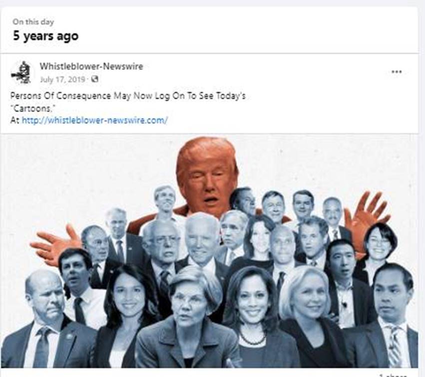Click the "Persons Of Consequence" post text
The image size is (425, 377).
click(x=128, y=96)
